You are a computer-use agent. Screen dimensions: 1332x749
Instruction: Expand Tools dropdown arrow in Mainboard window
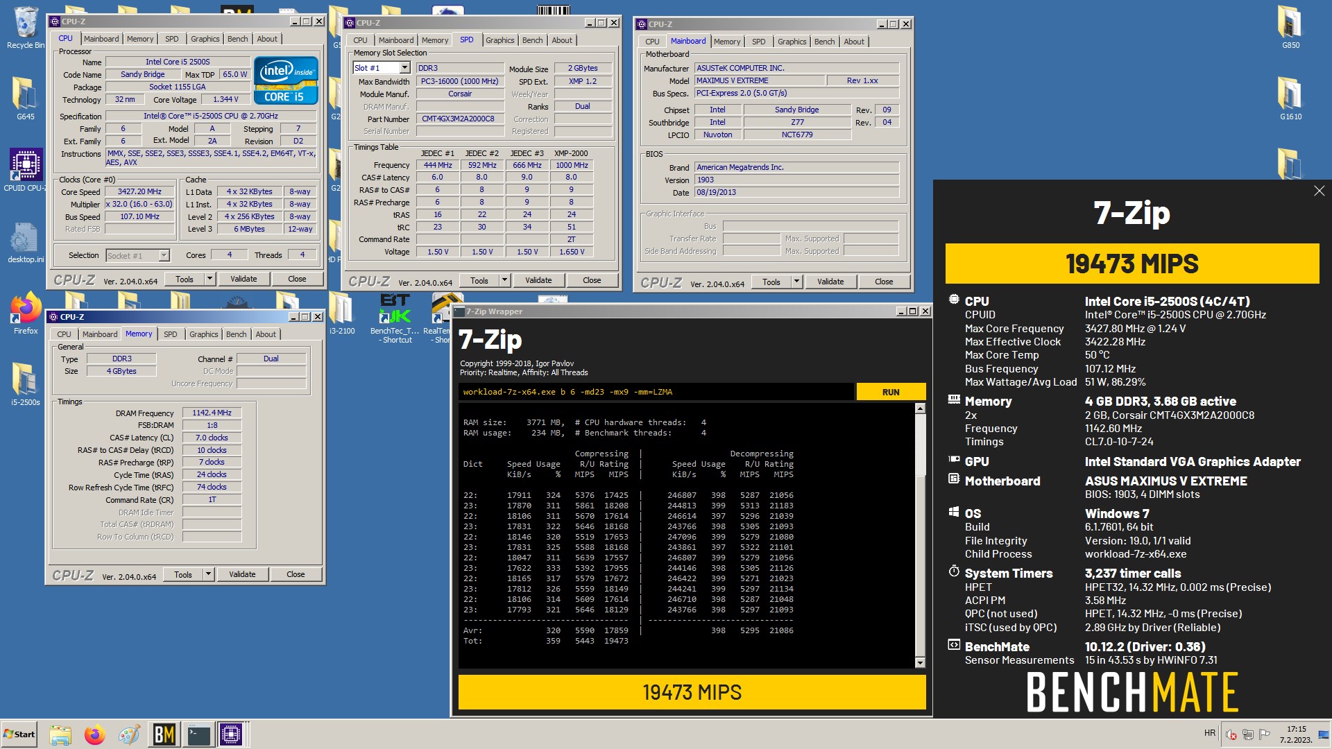tap(796, 282)
